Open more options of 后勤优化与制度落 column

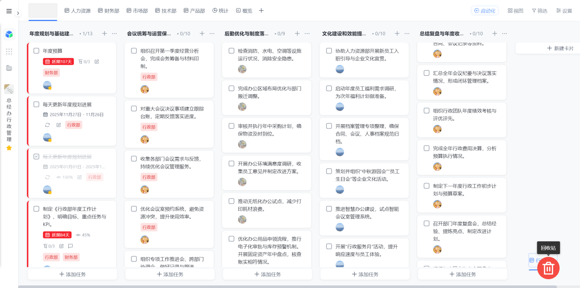pos(308,33)
